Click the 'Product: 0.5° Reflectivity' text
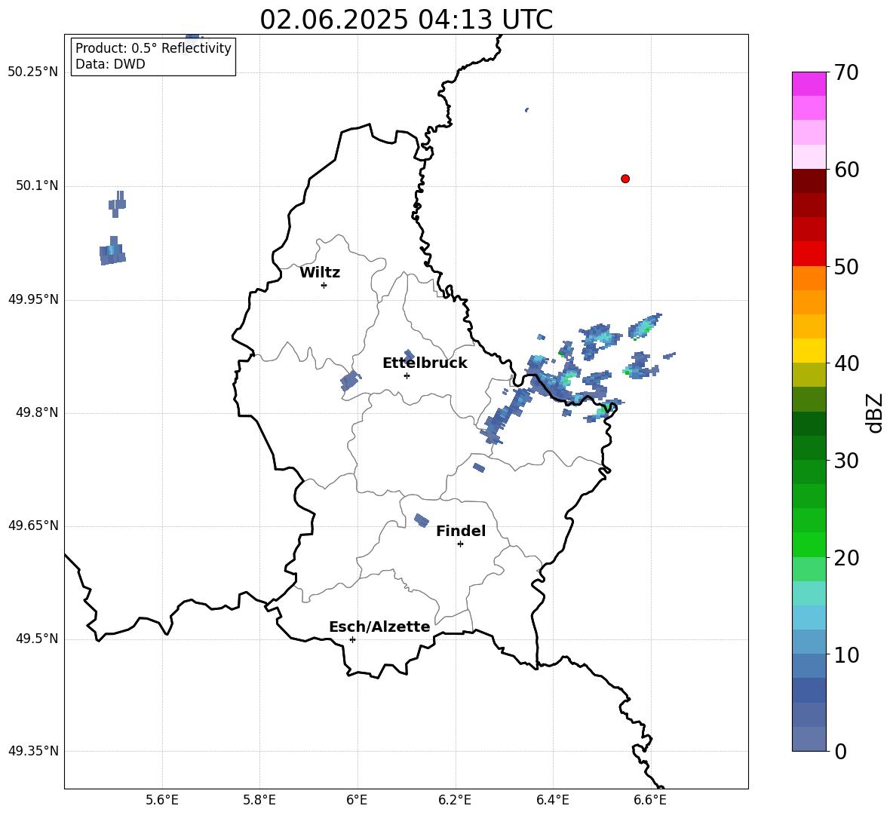Screen dimensions: 893x815 pyautogui.click(x=153, y=47)
